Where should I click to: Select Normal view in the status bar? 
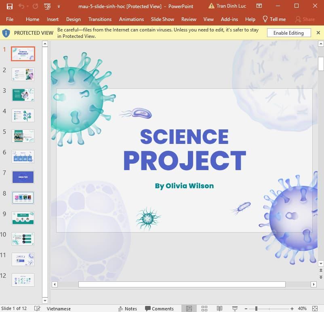(188, 308)
